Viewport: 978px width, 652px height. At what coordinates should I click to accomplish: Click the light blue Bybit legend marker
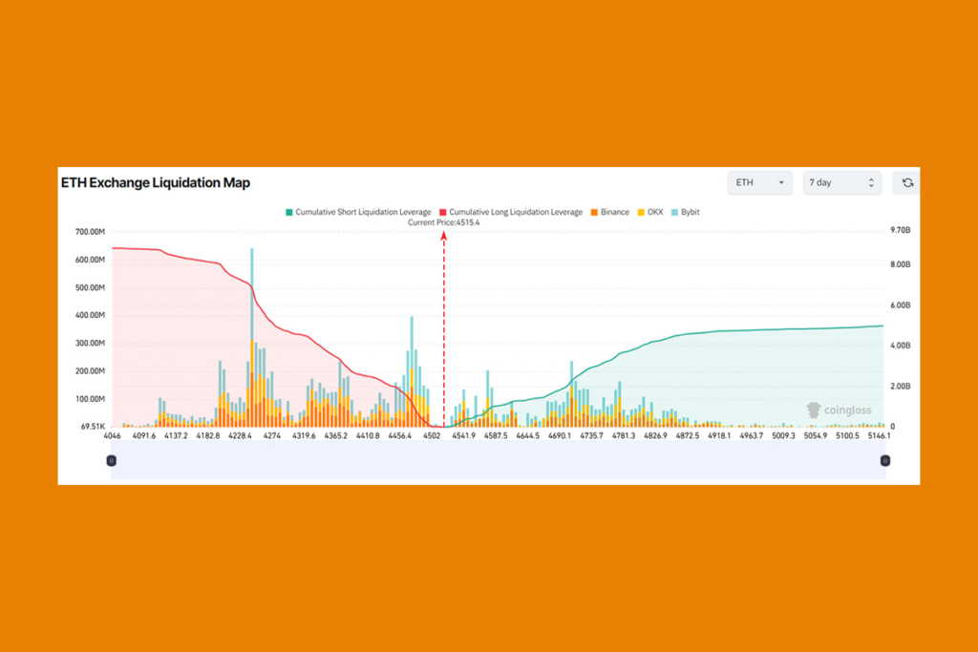[x=676, y=212]
